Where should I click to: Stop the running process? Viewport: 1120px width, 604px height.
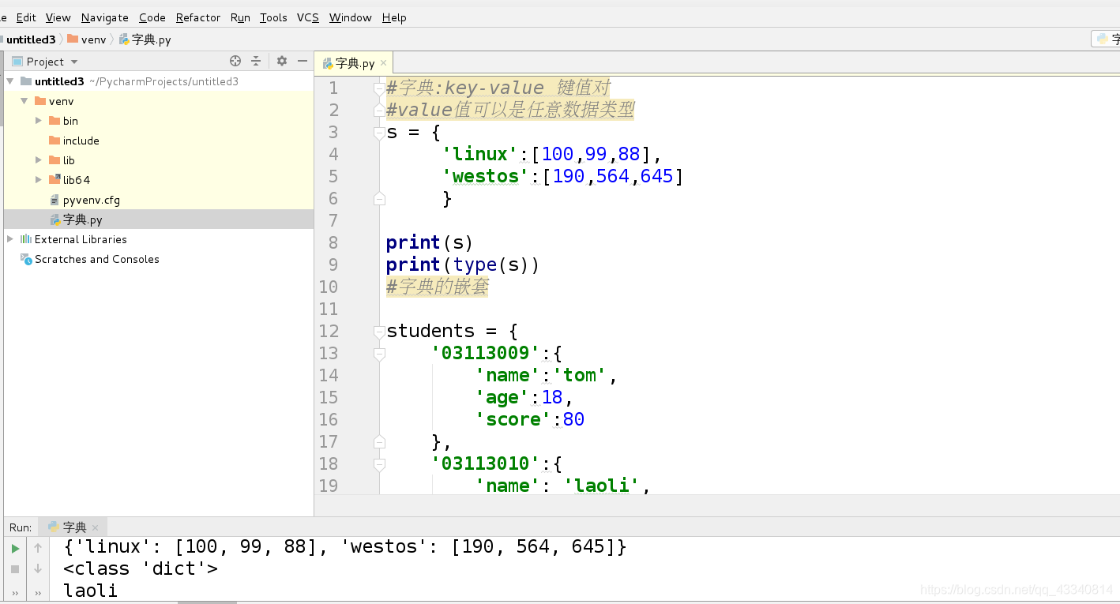[x=15, y=568]
